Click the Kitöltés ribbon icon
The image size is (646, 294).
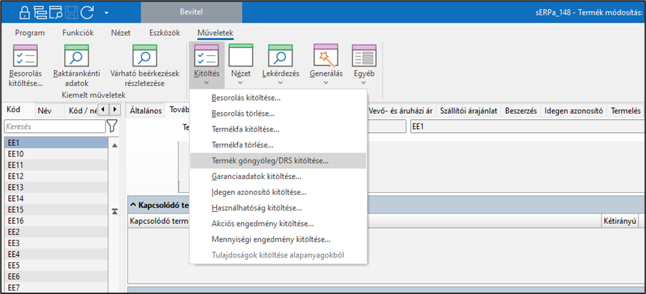(206, 56)
